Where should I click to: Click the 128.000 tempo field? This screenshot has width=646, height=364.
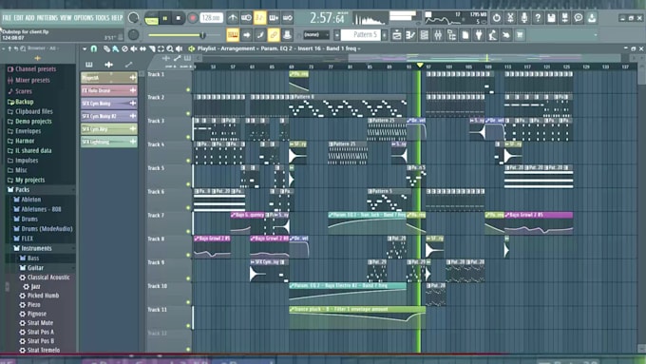212,18
